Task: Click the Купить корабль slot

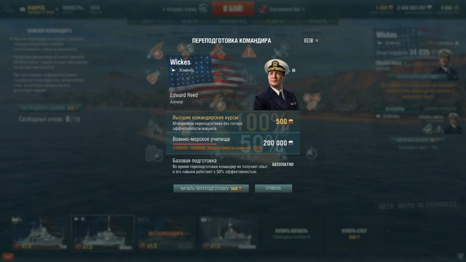Action: 291,233
